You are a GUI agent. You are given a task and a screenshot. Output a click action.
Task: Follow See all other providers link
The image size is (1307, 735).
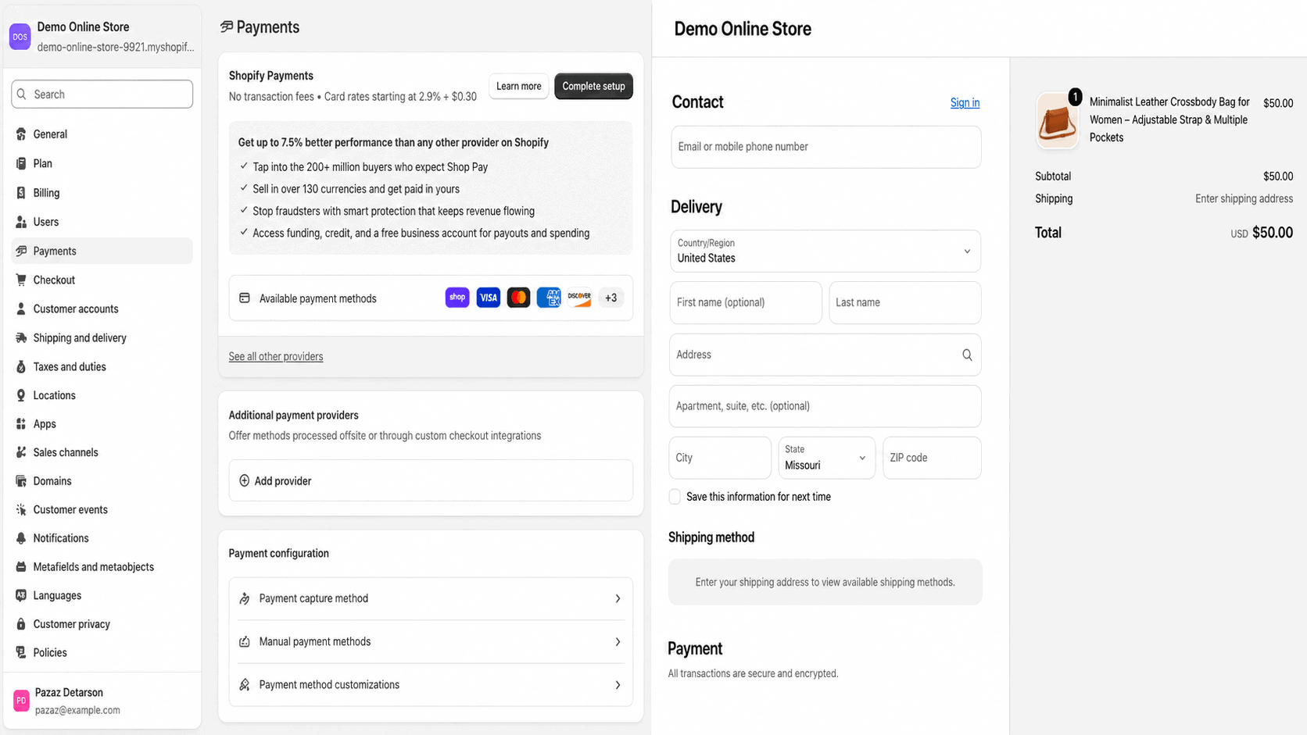coord(276,356)
